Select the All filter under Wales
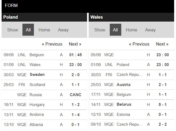176x131 pixels. pyautogui.click(x=115, y=30)
